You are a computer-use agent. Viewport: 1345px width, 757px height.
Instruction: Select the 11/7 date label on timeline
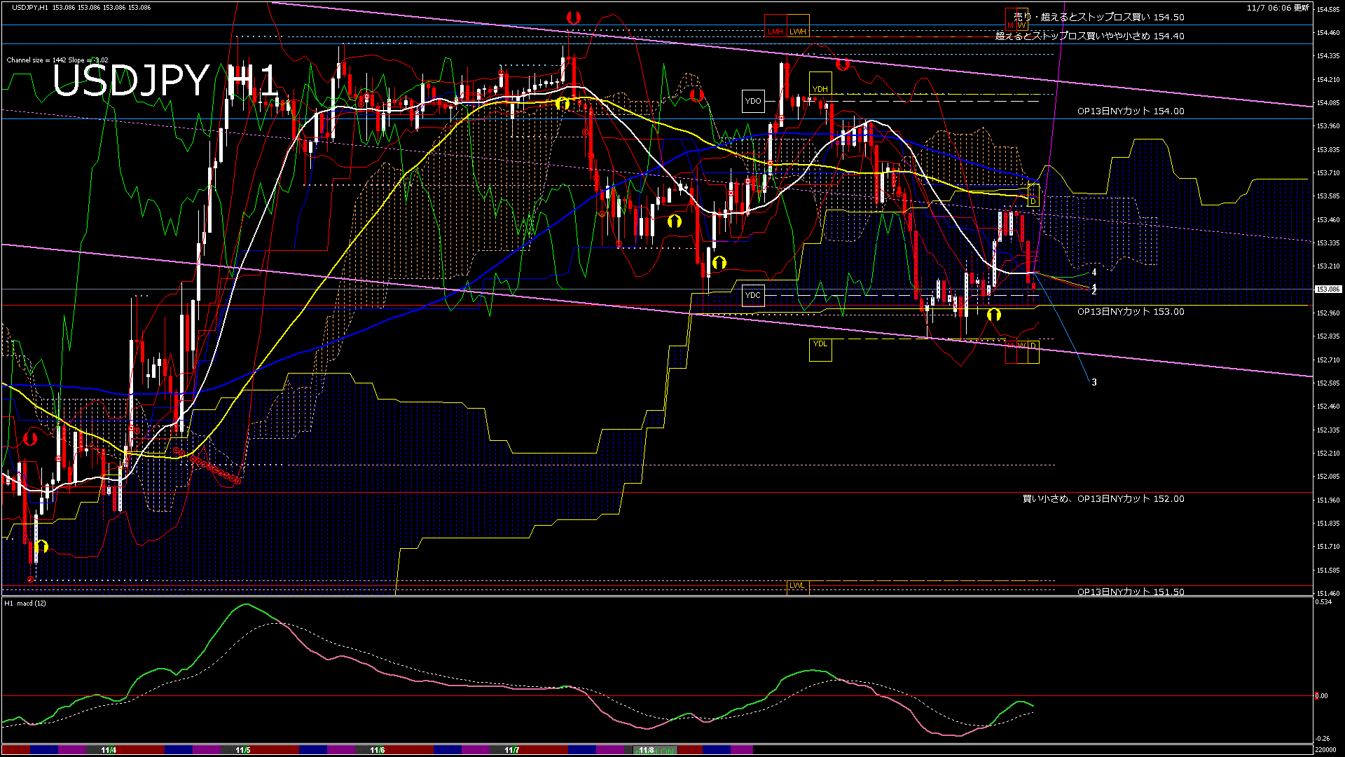click(x=512, y=750)
